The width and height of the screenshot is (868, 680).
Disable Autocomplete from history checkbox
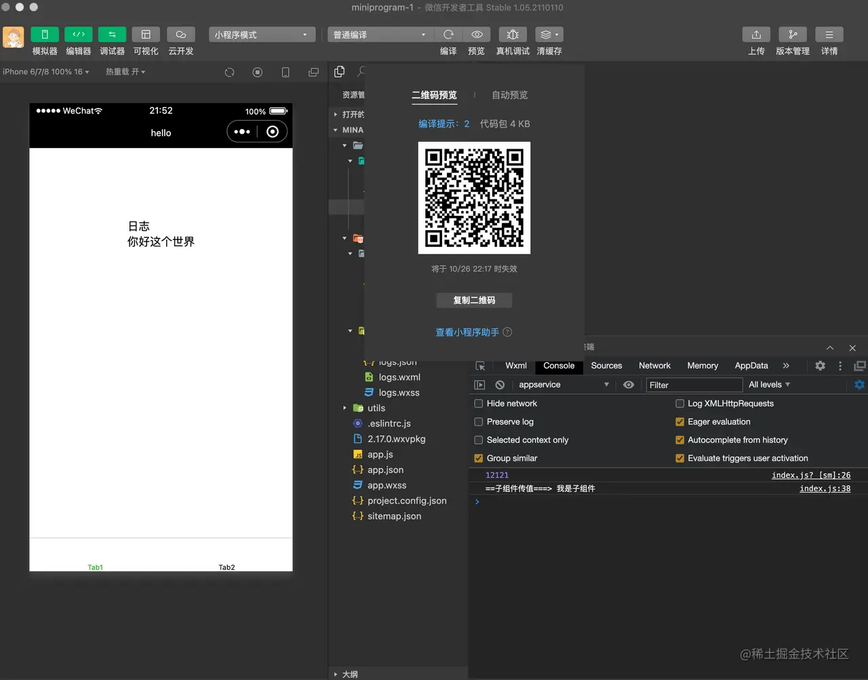(x=679, y=440)
